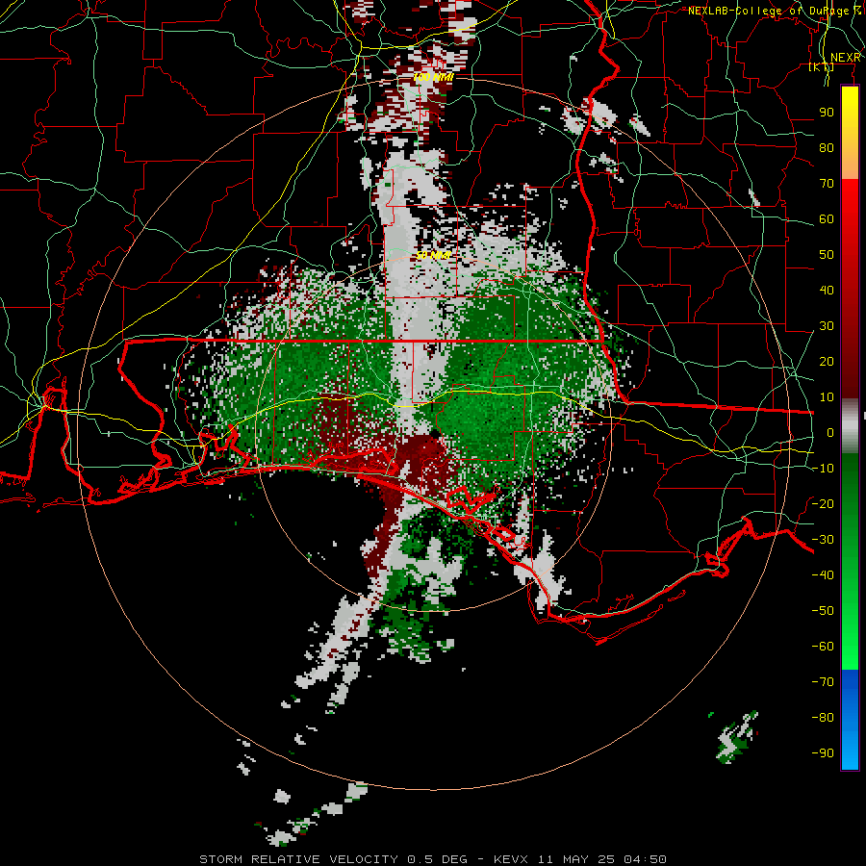This screenshot has height=866, width=866.
Task: Click the -90 scale label
Action: pos(823,753)
